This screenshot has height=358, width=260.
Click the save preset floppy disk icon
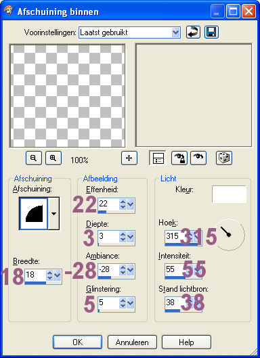[x=211, y=32]
